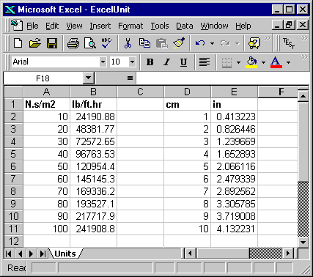
Task: Click the TEST custom toolbar icon
Action: pyautogui.click(x=289, y=43)
